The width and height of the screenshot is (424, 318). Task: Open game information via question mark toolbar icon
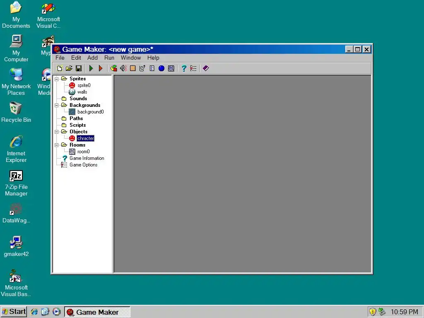184,68
